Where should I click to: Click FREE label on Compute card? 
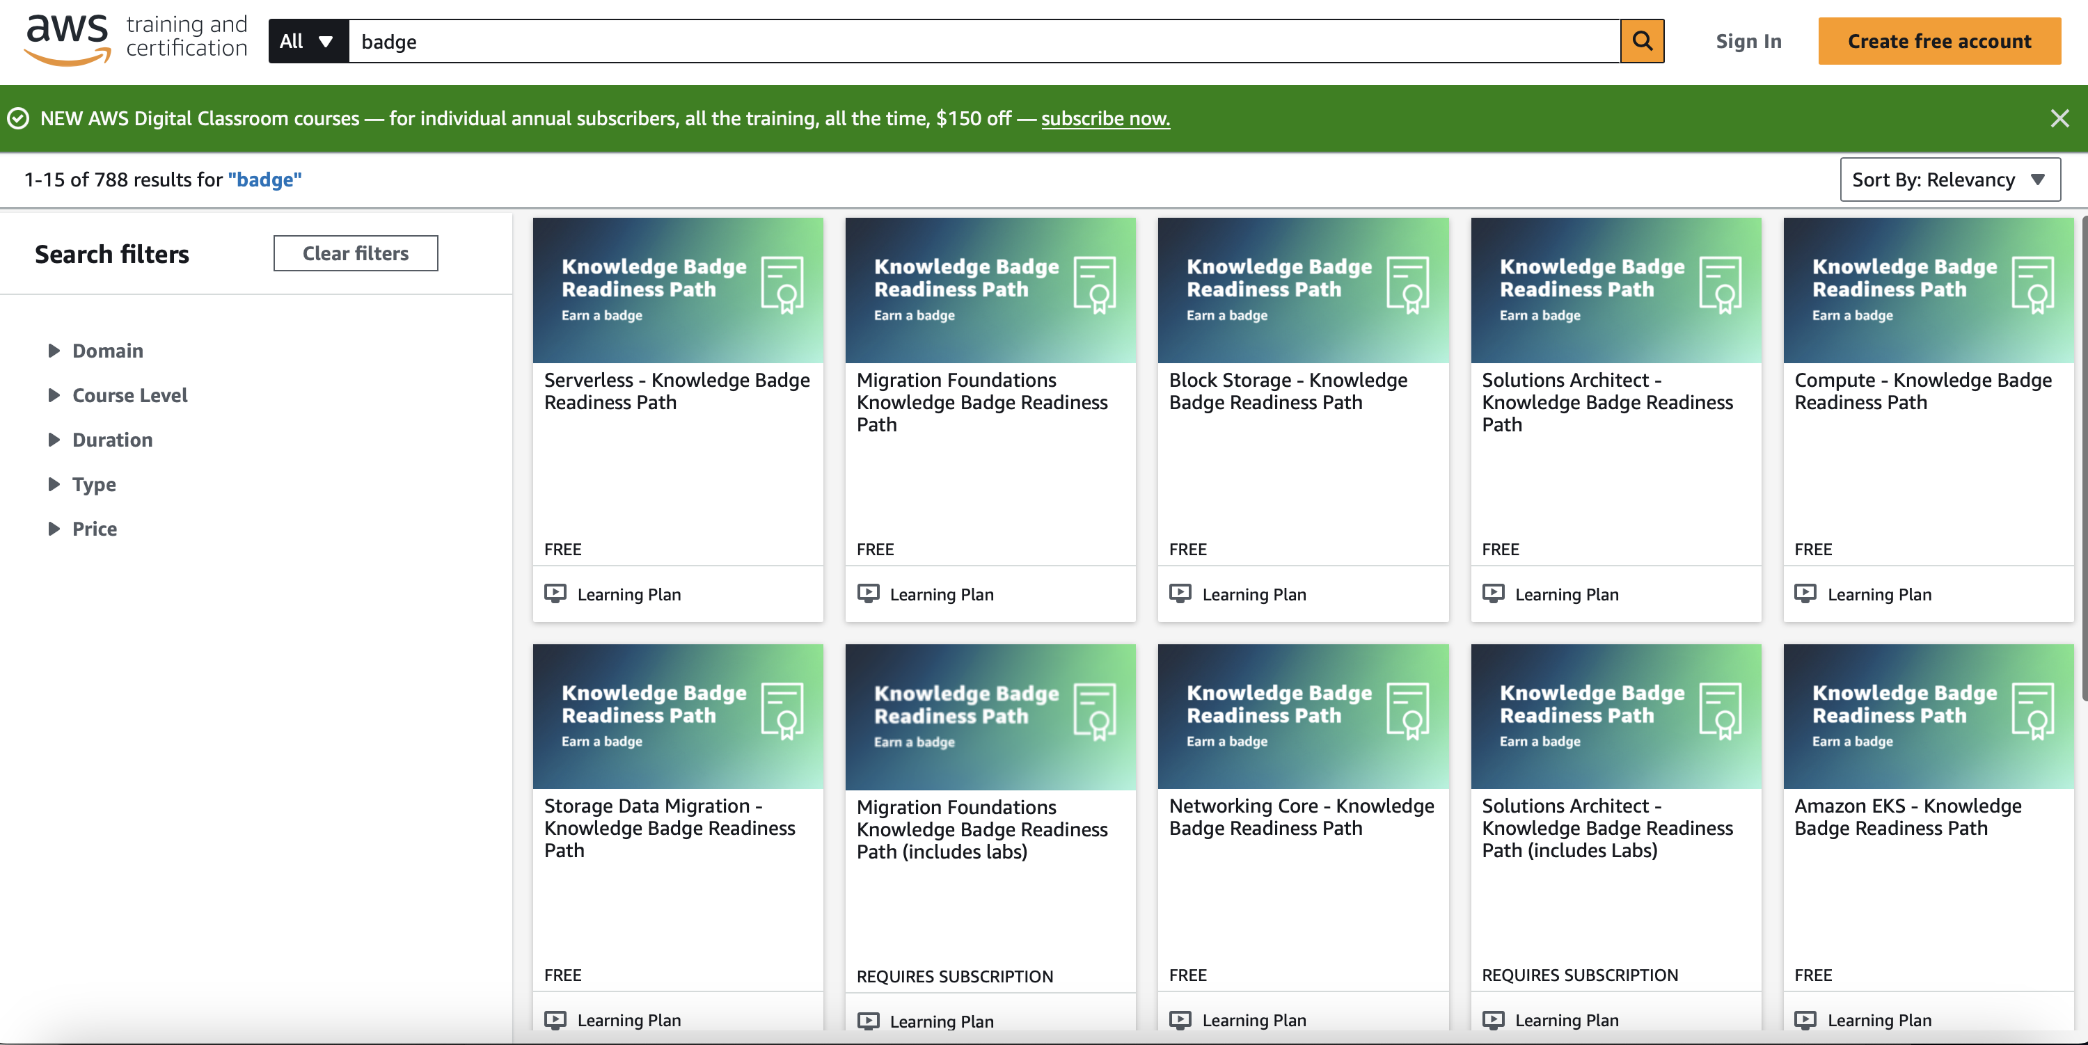point(1812,549)
